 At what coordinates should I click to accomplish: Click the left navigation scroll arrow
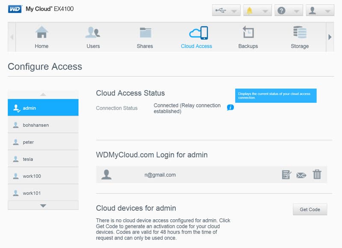[12, 37]
